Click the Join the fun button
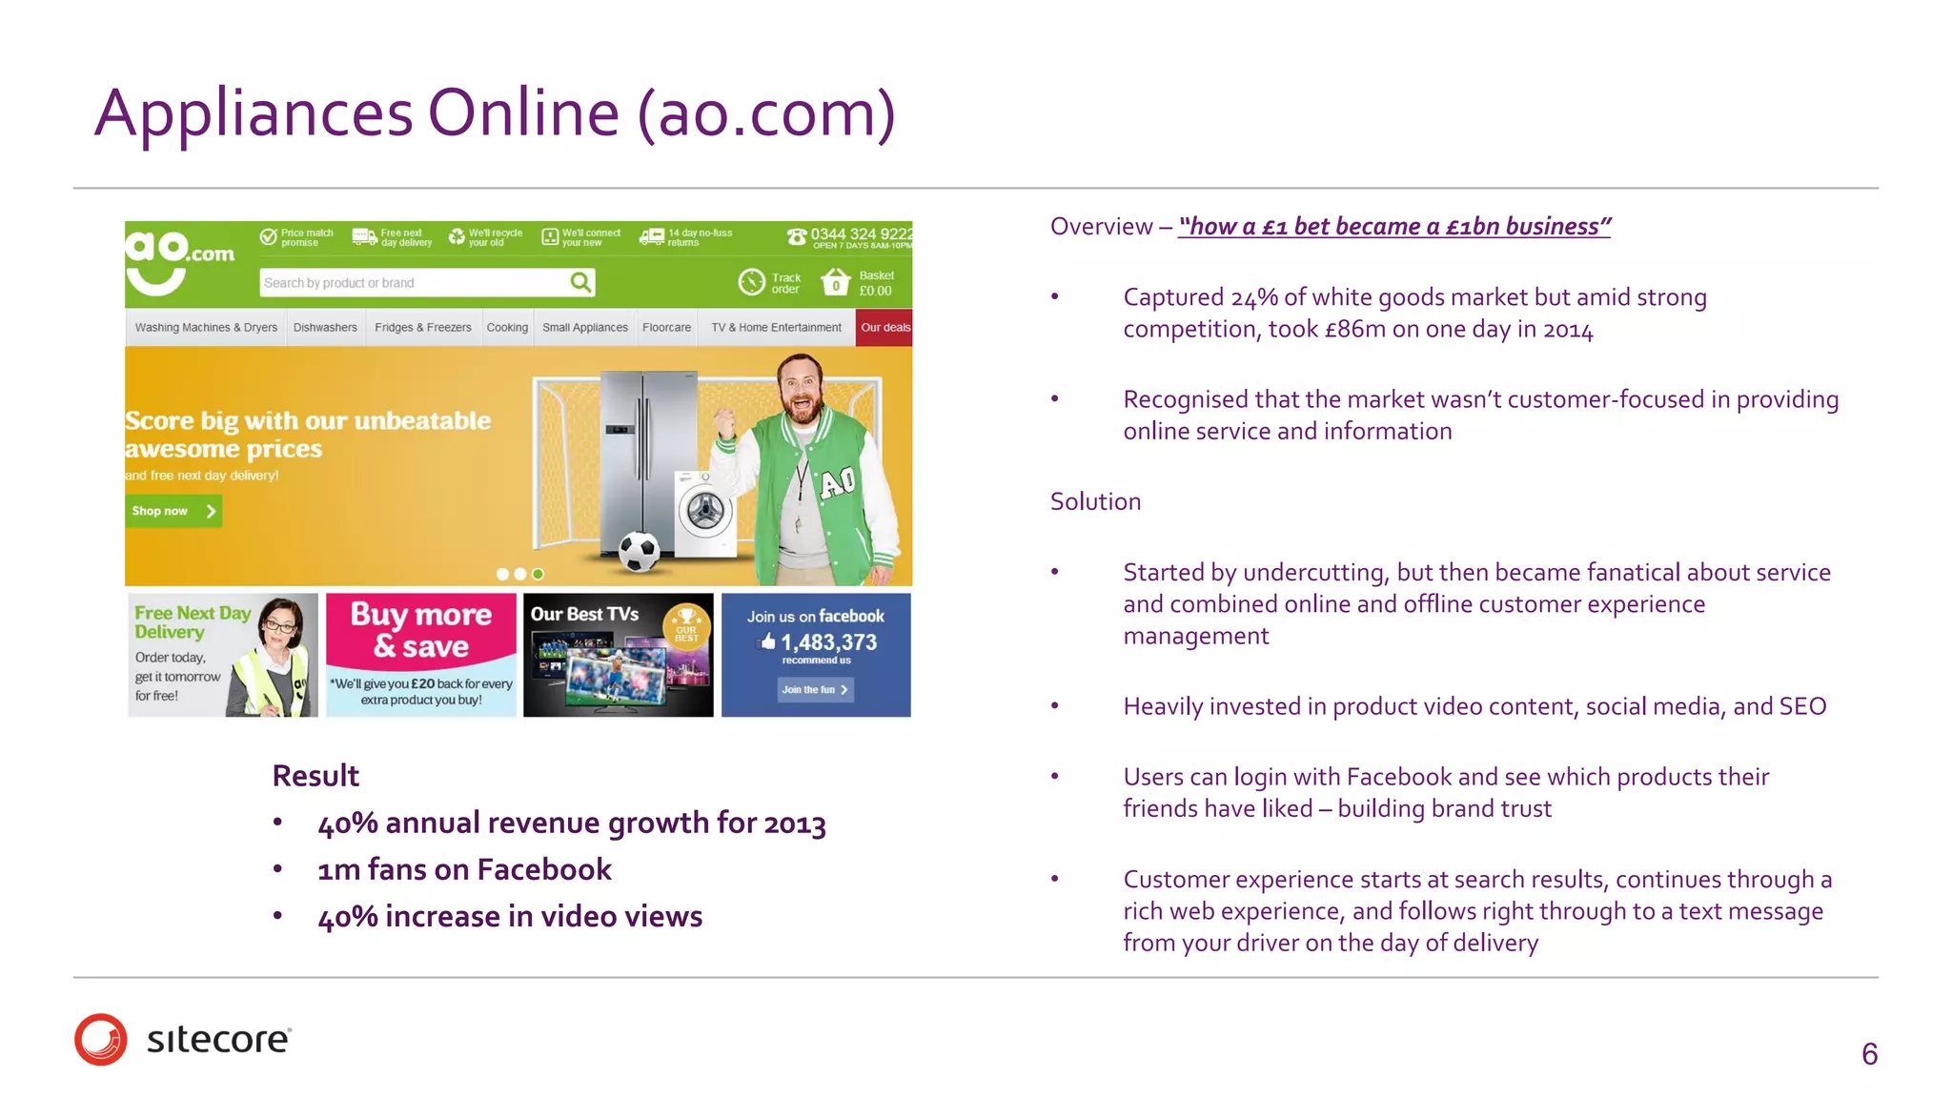The image size is (1952, 1098). pos(815,689)
